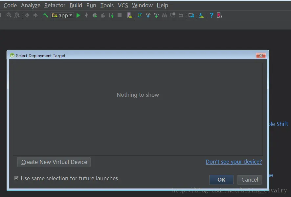Click the red device monitor toolbar icon

(219, 15)
